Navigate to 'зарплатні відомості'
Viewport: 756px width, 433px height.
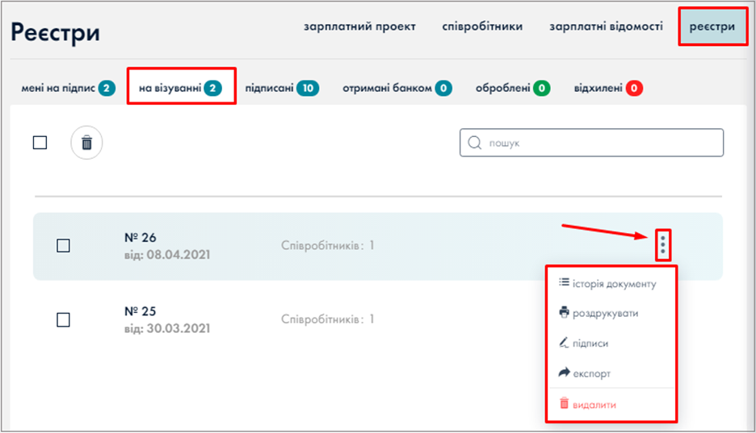click(606, 27)
